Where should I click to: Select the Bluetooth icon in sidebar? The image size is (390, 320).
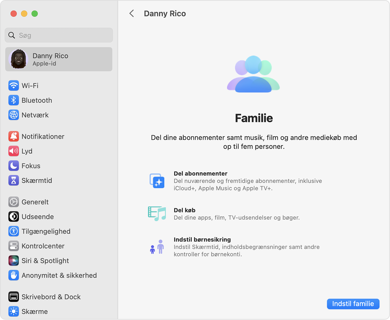point(14,100)
